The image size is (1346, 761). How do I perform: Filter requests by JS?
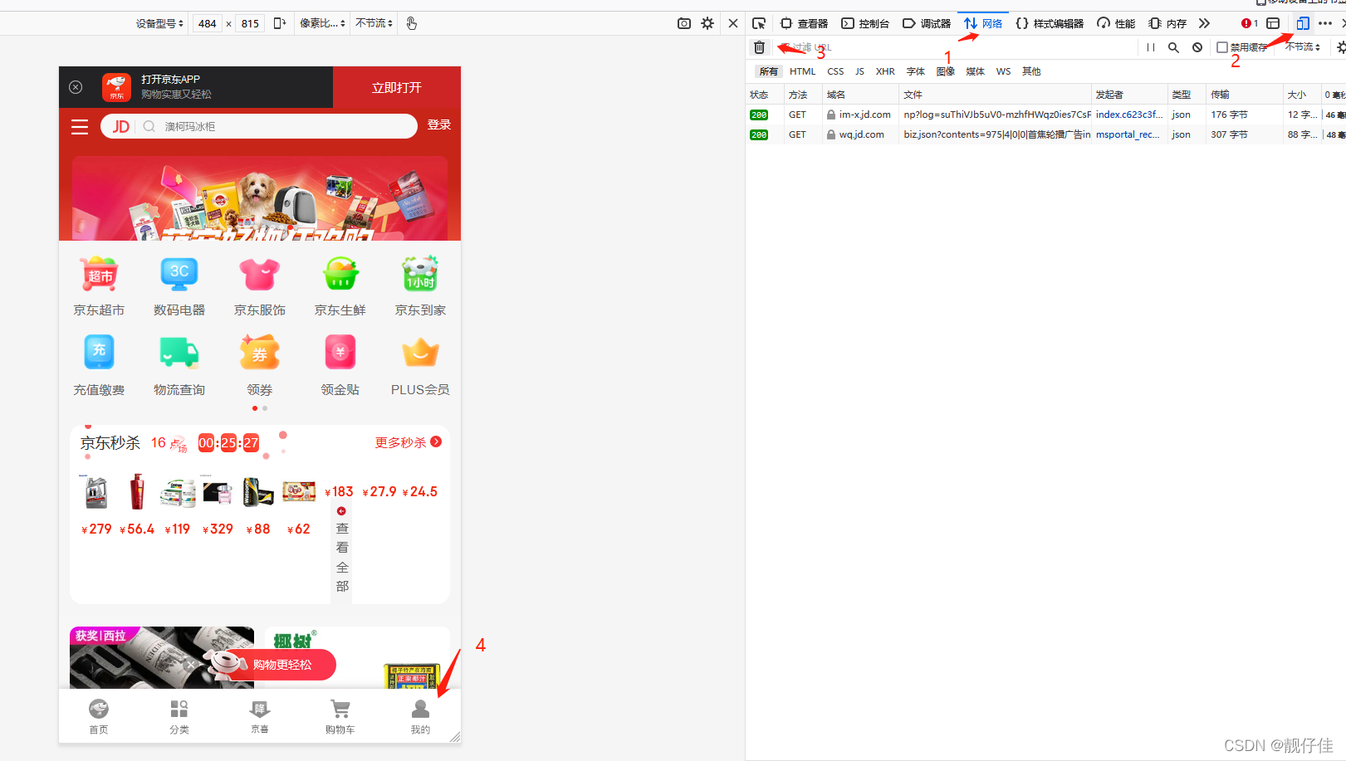tap(859, 71)
